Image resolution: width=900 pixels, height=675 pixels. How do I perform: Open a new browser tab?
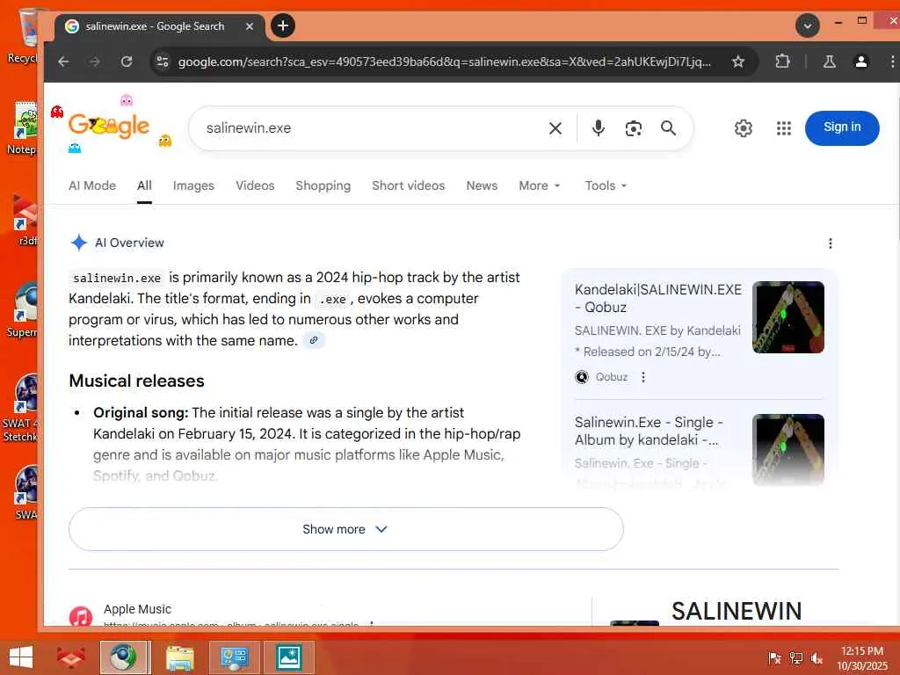tap(282, 25)
